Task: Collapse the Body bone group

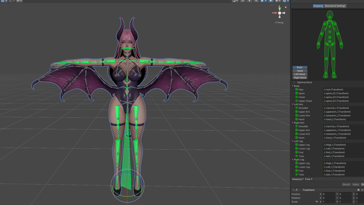Action: pos(293,86)
